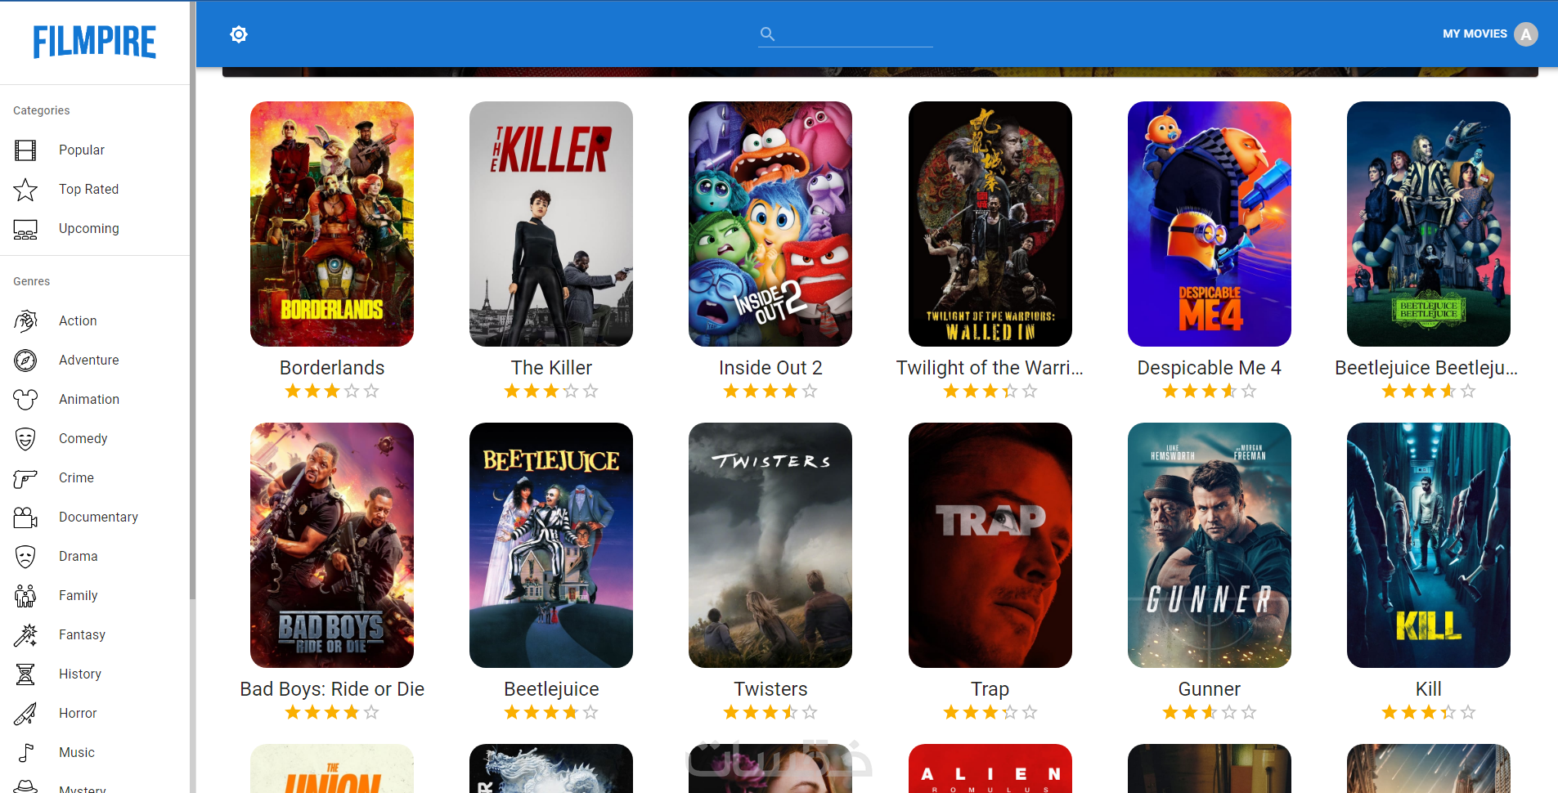Viewport: 1558px width, 793px height.
Task: Select the Crime gun icon
Action: pyautogui.click(x=25, y=478)
